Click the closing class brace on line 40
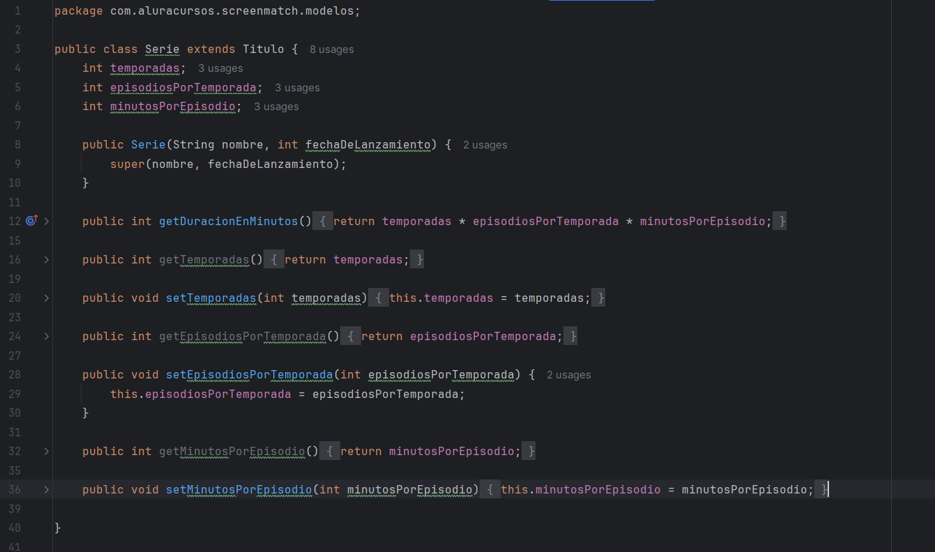Screen dimensions: 935x552 [x=58, y=528]
